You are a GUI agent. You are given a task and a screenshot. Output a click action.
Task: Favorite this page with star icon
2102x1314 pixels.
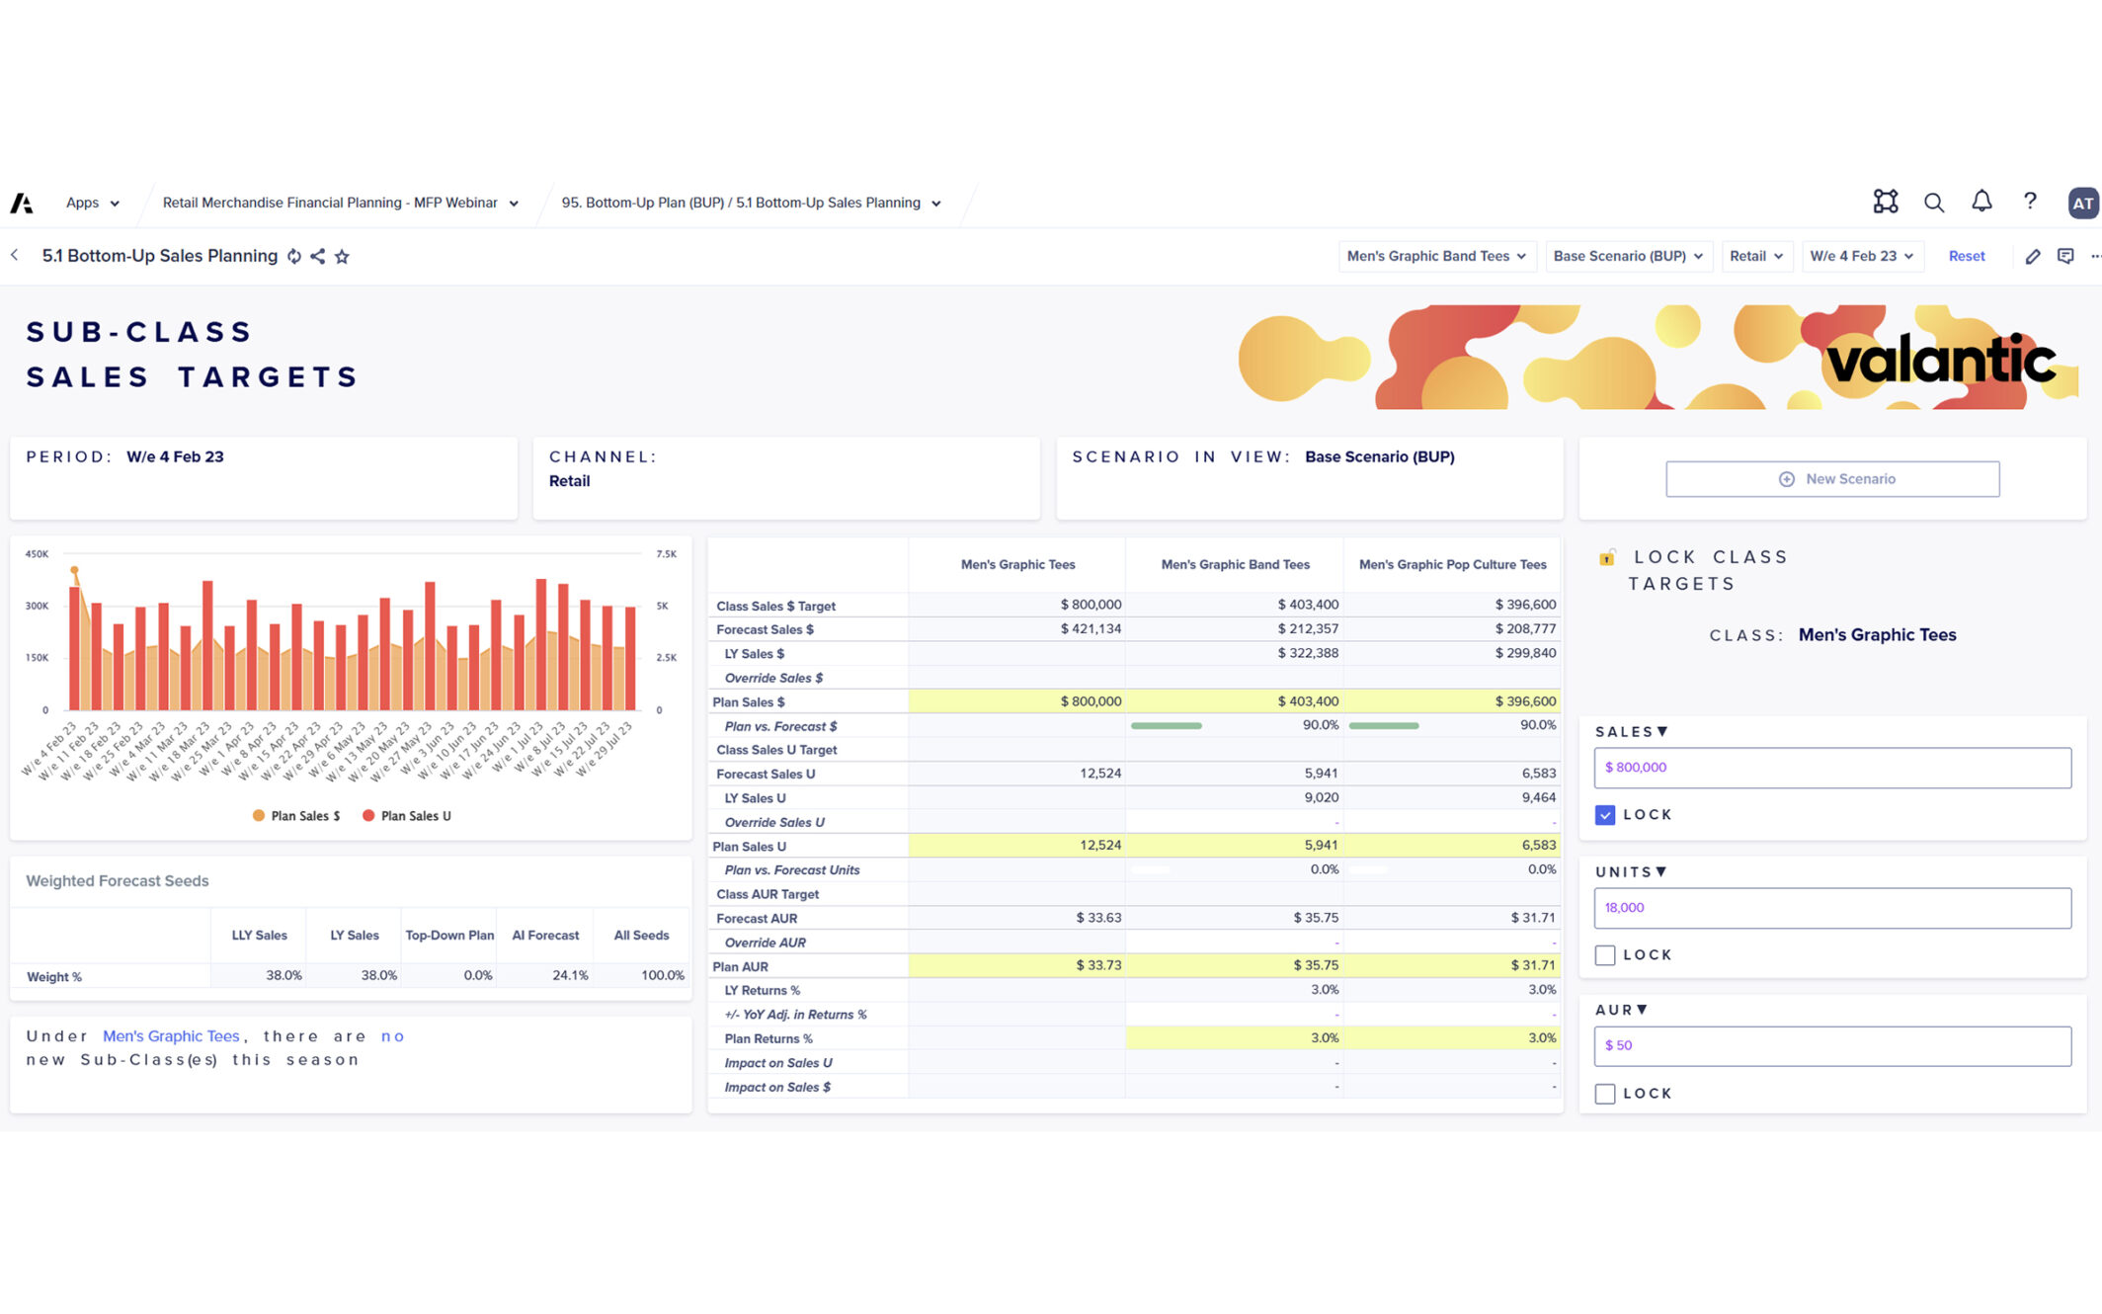pyautogui.click(x=342, y=257)
